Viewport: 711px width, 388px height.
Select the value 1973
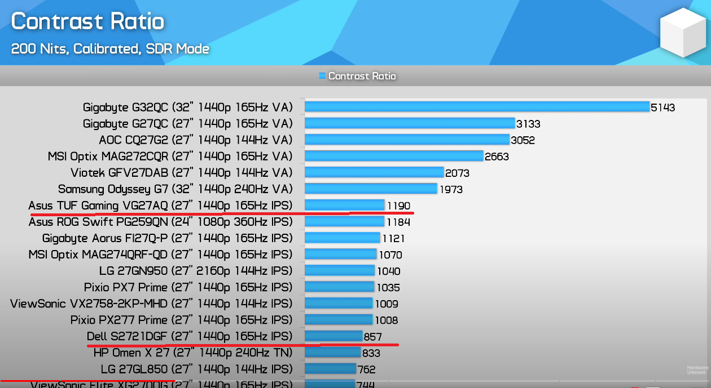coord(450,190)
